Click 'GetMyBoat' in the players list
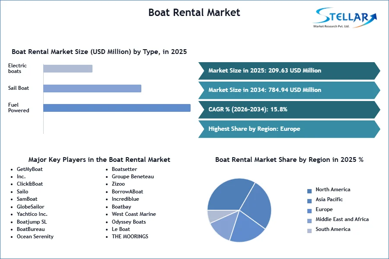 point(29,169)
